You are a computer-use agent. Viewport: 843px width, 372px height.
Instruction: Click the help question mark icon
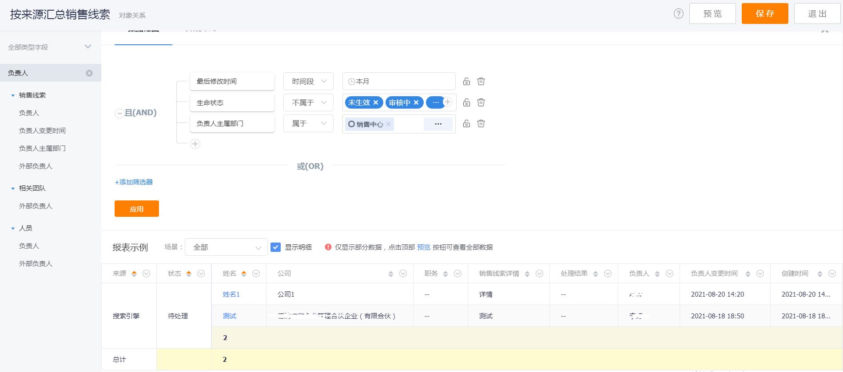(x=678, y=14)
